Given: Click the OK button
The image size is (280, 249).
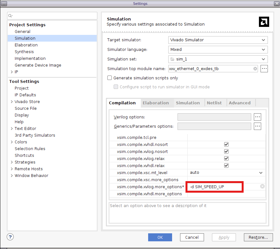Looking at the screenshot, I should pos(160,237).
